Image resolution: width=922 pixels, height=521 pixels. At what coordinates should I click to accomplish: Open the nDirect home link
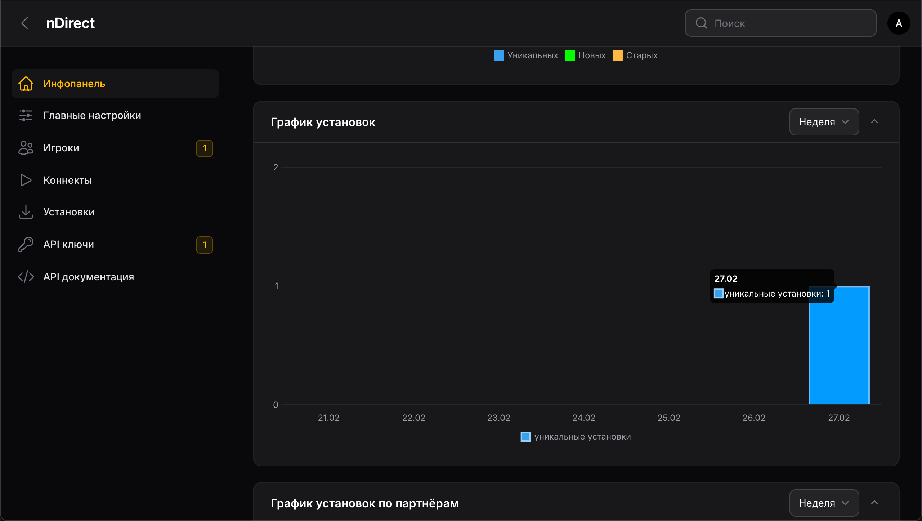70,23
